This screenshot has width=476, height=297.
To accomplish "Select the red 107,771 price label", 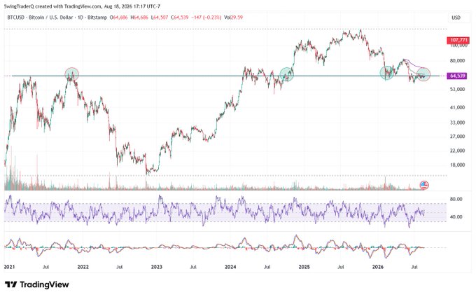I will point(458,40).
